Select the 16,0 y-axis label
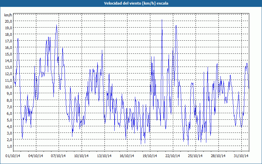Screen dimensions: 262x164 coord(9,47)
